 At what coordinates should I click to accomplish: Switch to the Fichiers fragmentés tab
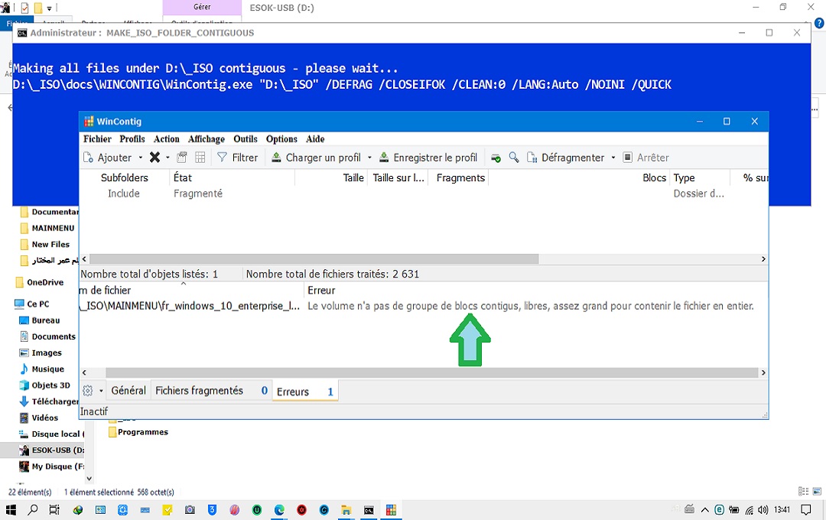point(211,391)
